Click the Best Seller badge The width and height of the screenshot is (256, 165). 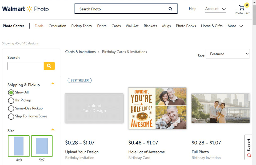pos(79,80)
